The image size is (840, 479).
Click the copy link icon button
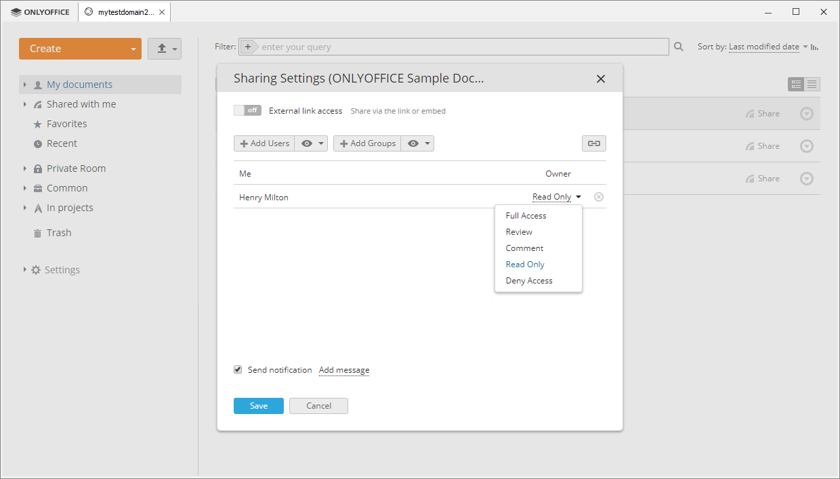coord(593,143)
